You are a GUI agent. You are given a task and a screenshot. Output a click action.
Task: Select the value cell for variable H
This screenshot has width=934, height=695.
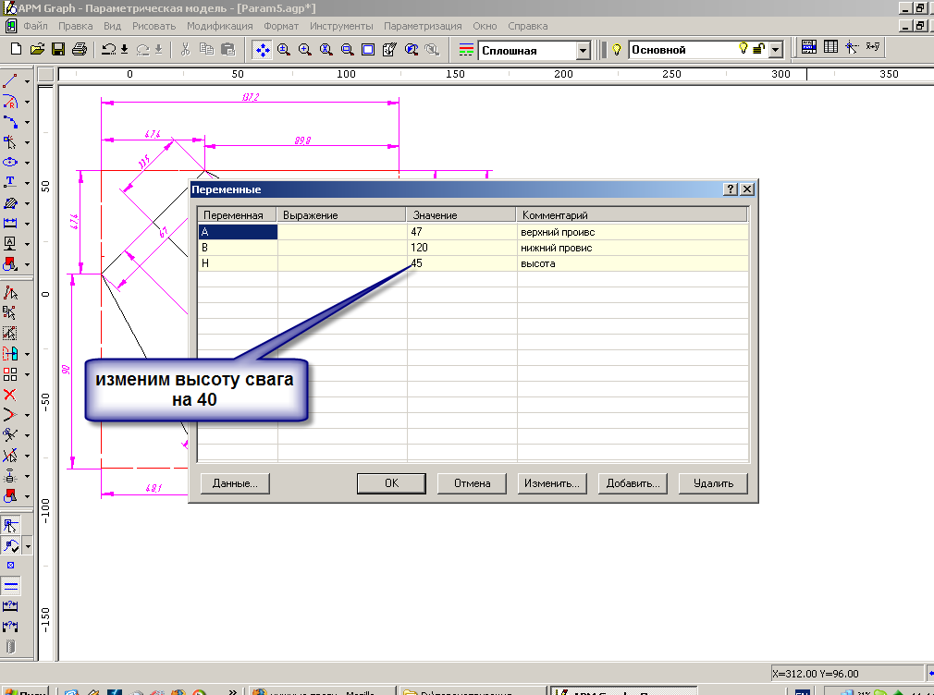click(461, 263)
